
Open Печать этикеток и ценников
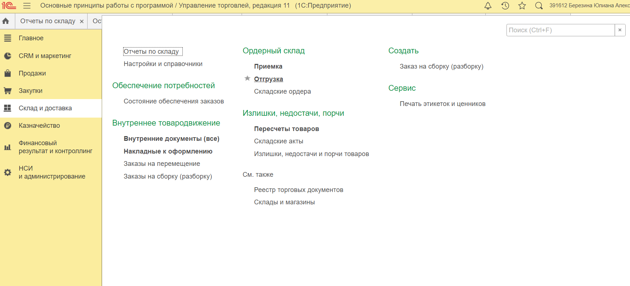[x=443, y=104]
